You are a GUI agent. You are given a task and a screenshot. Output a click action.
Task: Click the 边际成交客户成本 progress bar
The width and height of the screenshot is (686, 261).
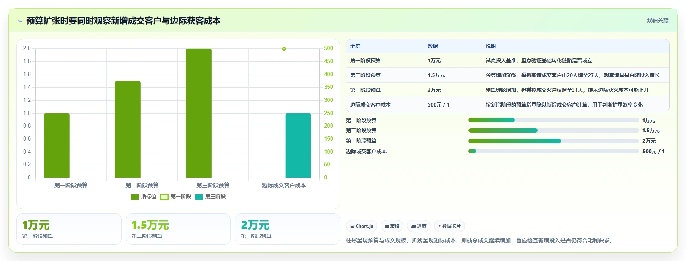[553, 152]
